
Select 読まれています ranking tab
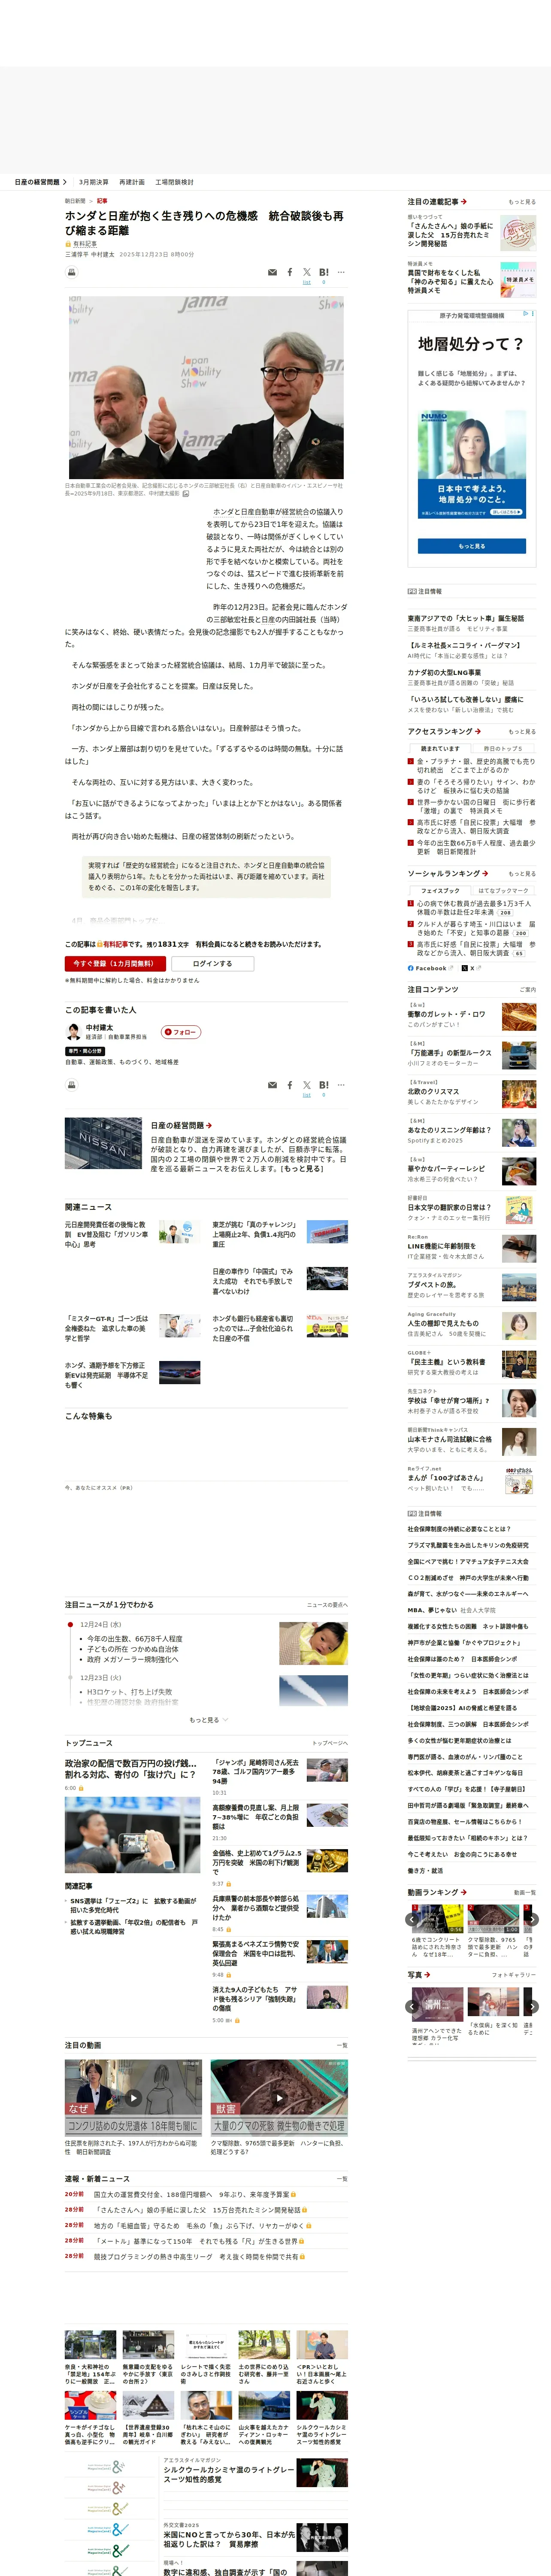[440, 748]
